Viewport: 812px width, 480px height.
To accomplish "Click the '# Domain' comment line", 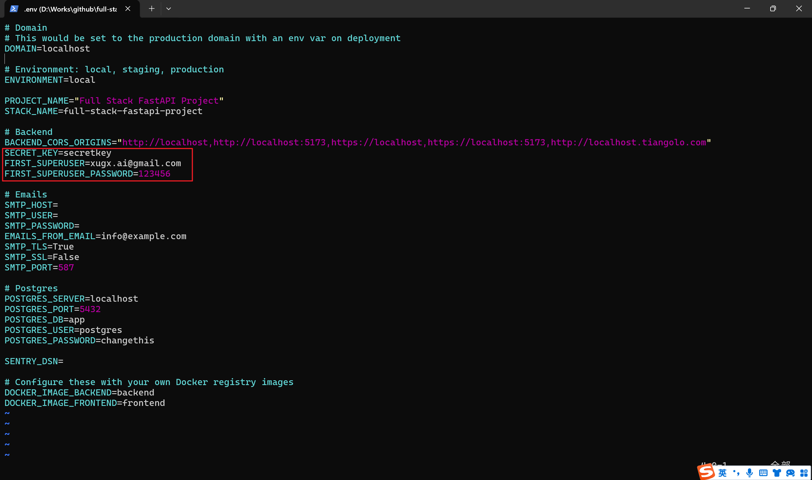I will 26,28.
